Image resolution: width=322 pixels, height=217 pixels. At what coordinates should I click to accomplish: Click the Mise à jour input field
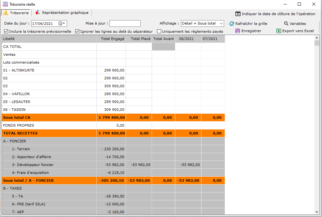pos(125,24)
